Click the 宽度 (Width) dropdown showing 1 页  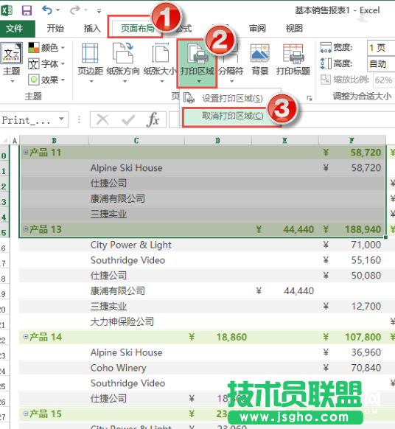(x=381, y=48)
